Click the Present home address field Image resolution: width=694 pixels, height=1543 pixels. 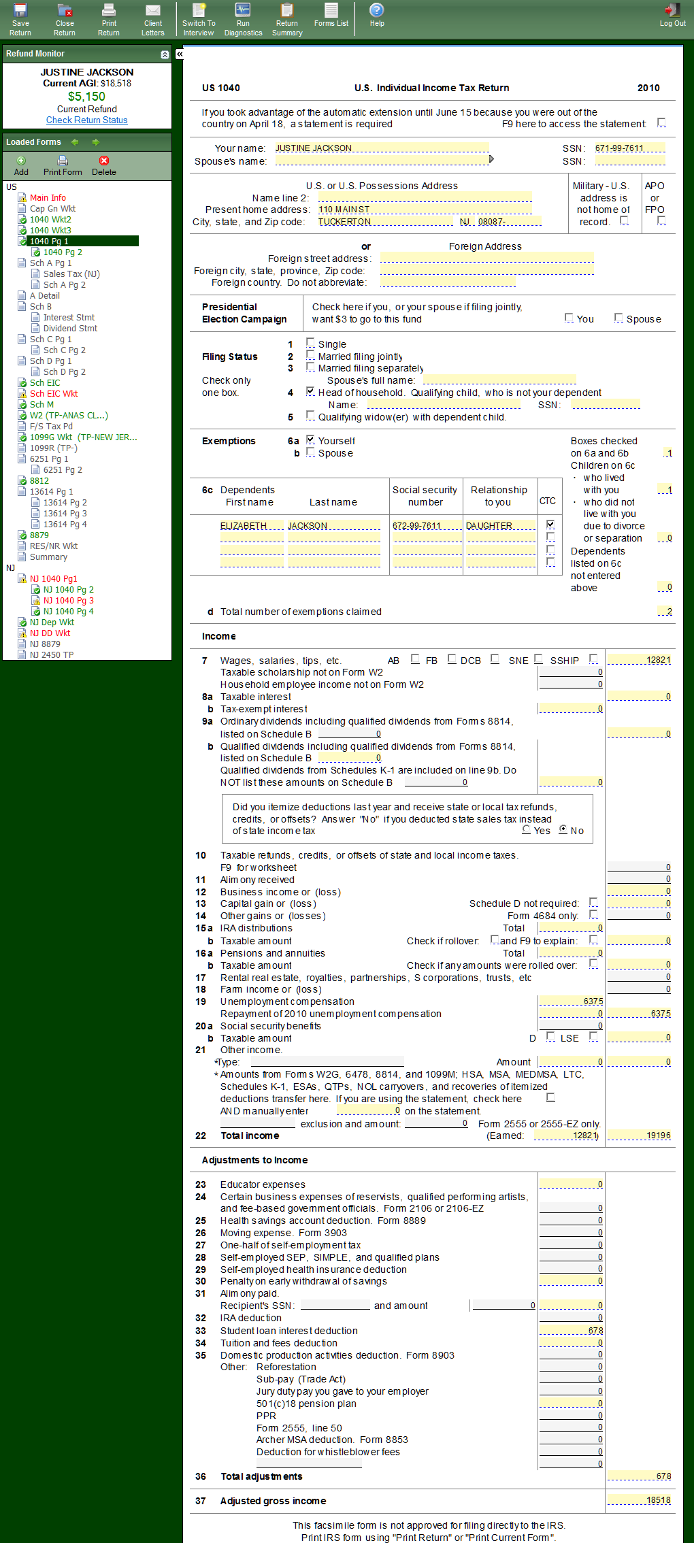[x=425, y=210]
